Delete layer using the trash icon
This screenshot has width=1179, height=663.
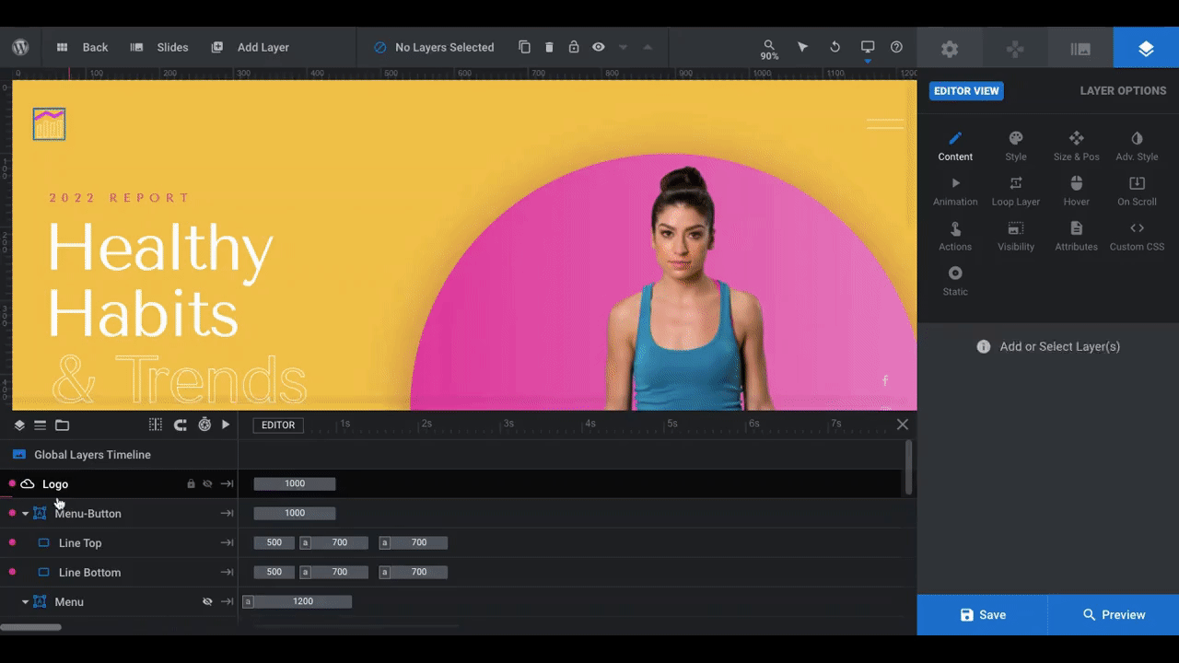click(x=549, y=47)
